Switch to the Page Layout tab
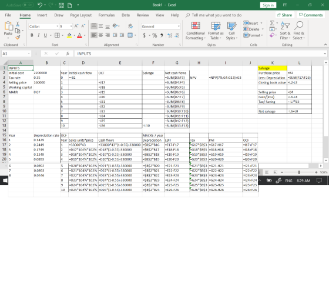The image size is (329, 281). pos(81,15)
